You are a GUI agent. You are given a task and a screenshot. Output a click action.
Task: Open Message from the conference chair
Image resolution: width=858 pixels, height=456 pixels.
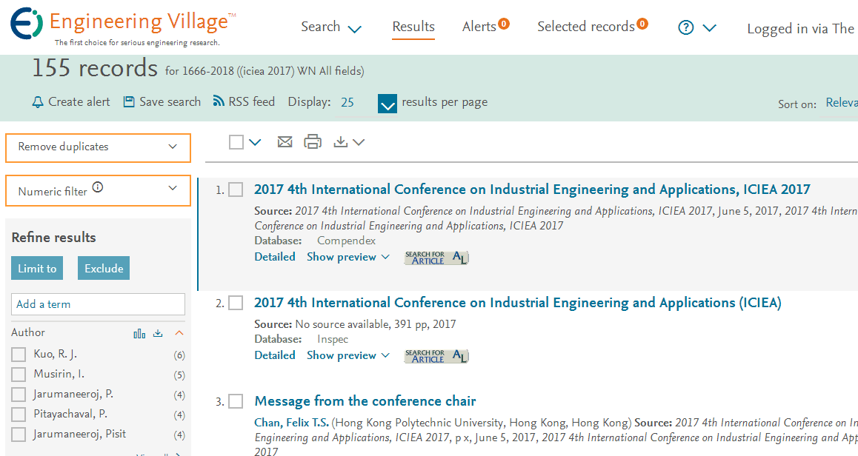(x=365, y=401)
